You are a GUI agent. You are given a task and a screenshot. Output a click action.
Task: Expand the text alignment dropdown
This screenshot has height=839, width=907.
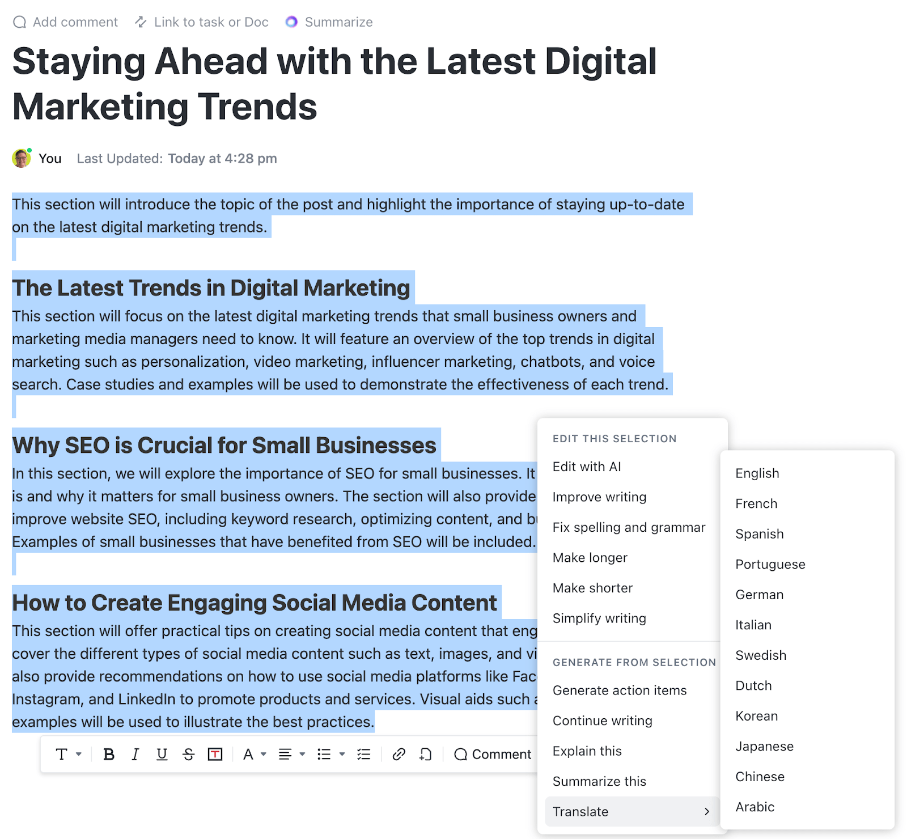[291, 754]
